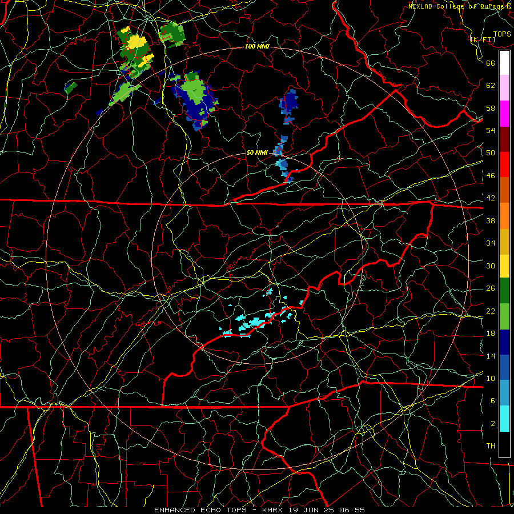Click the magenta legend swatch
Image resolution: width=514 pixels, height=514 pixels.
(504, 114)
